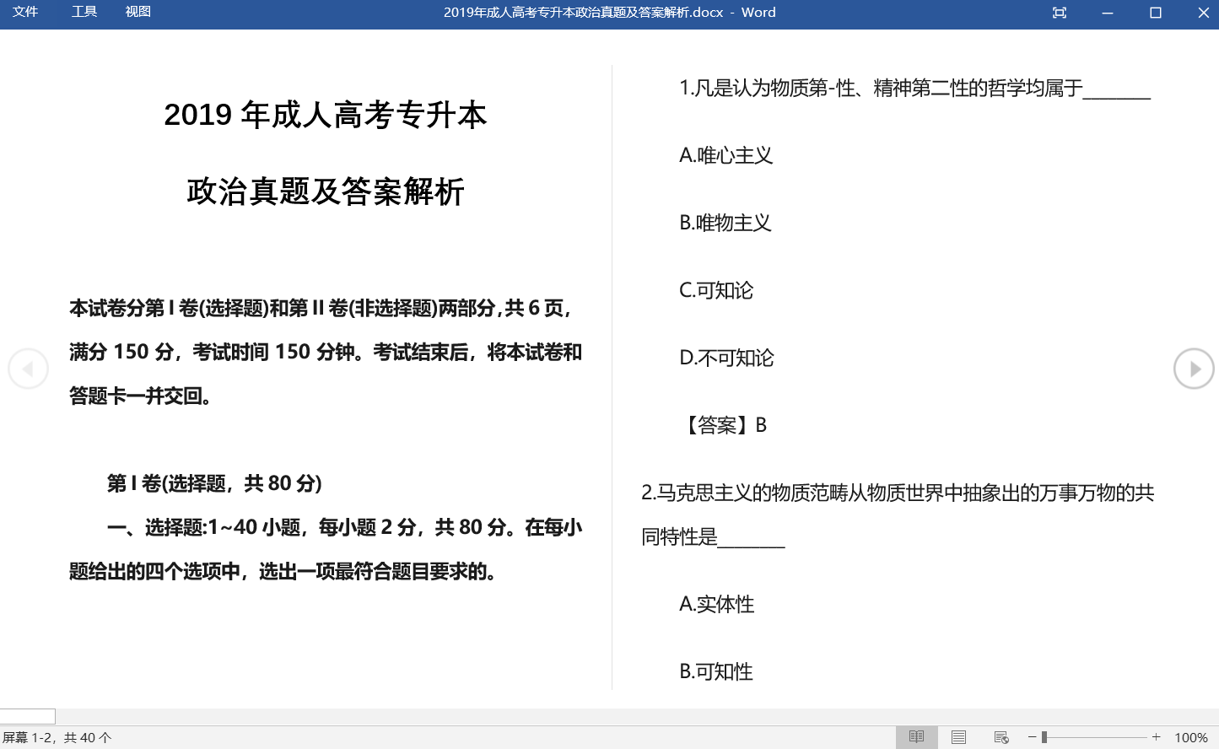The height and width of the screenshot is (749, 1219).
Task: Maximize the Word window
Action: (1156, 13)
